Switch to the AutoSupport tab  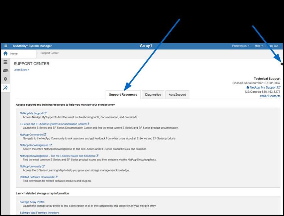pos(177,95)
